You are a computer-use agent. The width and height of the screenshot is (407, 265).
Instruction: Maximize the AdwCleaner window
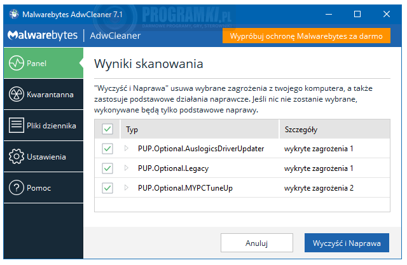pyautogui.click(x=357, y=14)
